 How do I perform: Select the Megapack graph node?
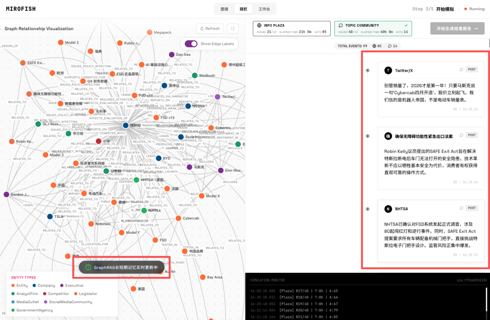pyautogui.click(x=149, y=32)
